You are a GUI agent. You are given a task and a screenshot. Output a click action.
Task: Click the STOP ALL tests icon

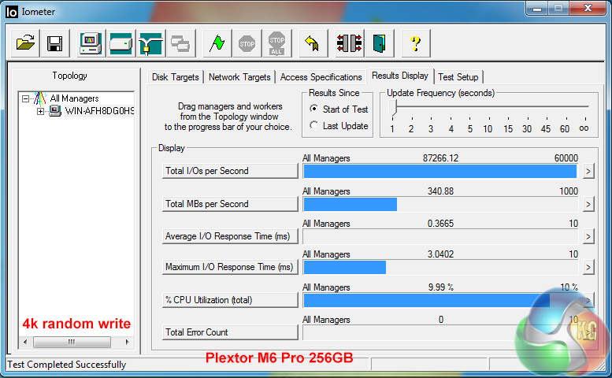tap(277, 43)
